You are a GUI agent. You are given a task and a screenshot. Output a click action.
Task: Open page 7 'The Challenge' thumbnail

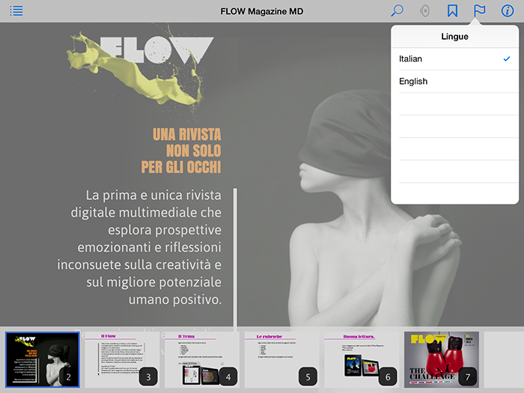click(x=442, y=359)
